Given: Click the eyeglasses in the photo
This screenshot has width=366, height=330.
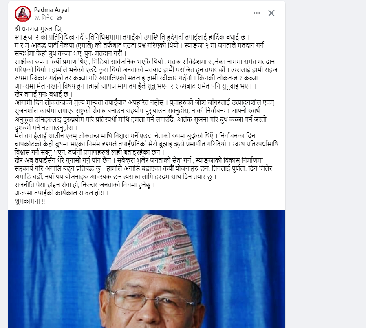Looking at the screenshot, I should tap(150, 301).
